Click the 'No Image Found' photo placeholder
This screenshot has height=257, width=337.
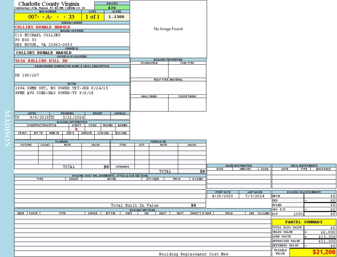point(168,29)
